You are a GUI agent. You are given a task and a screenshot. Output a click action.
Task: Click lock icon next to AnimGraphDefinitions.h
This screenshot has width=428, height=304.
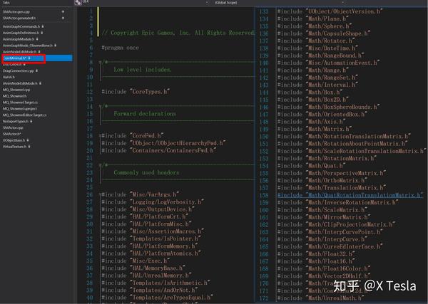click(42, 33)
